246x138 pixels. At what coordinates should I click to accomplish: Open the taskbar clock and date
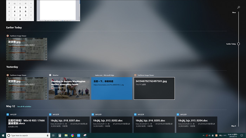[233, 135]
